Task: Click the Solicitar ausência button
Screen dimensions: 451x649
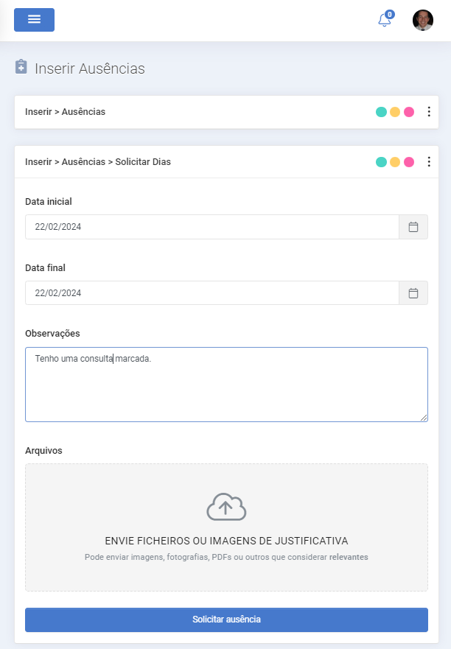Action: (x=226, y=620)
